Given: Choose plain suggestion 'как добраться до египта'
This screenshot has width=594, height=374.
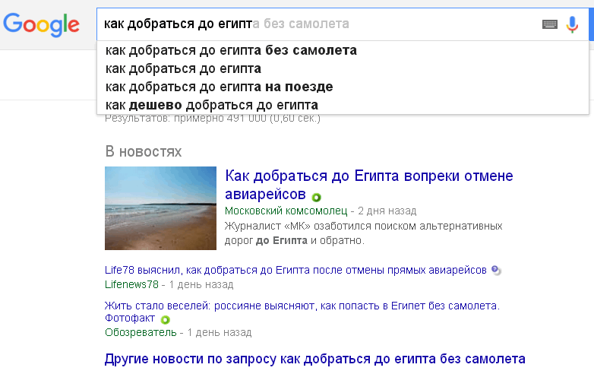Looking at the screenshot, I should tap(183, 69).
